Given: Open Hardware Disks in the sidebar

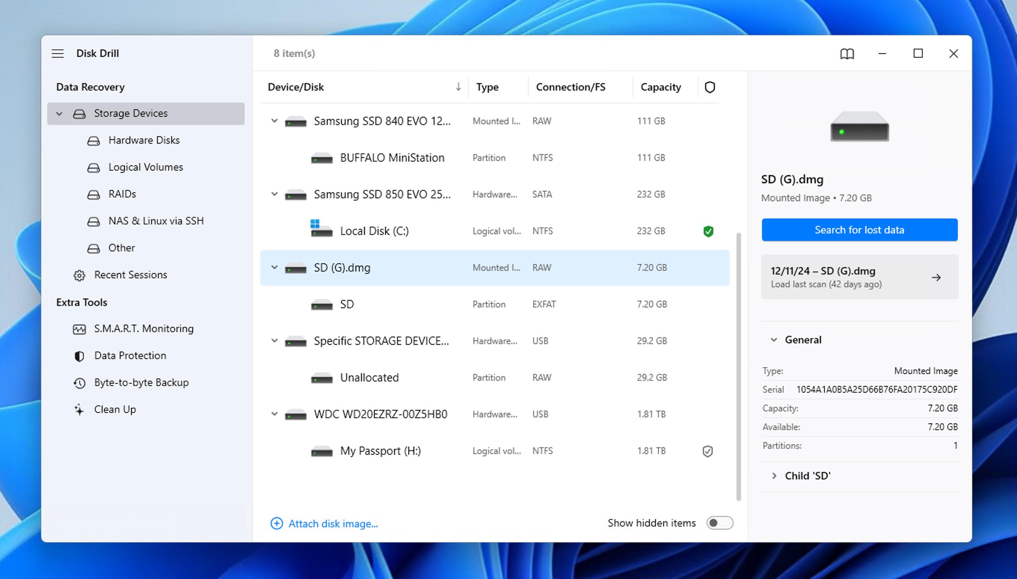Looking at the screenshot, I should pyautogui.click(x=145, y=140).
